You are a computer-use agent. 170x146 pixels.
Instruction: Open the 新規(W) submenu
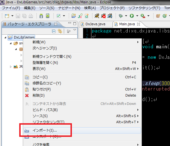pos(82,42)
